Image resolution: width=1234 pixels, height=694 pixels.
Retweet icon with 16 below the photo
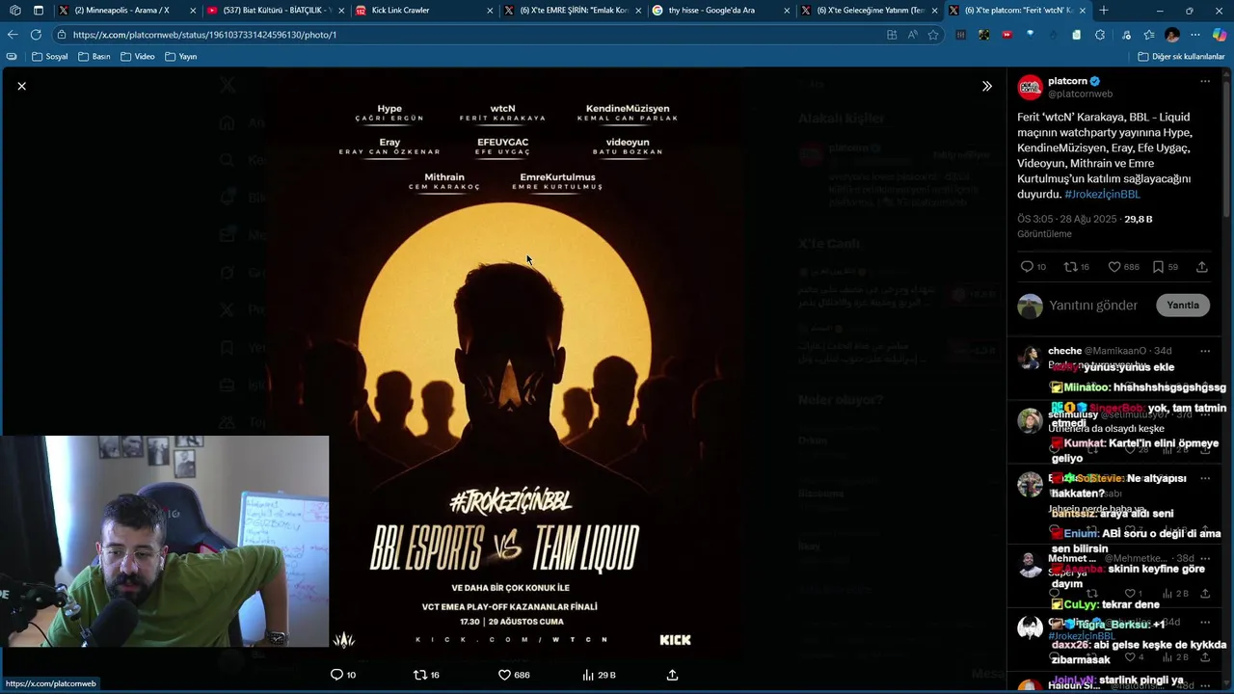[x=419, y=675]
